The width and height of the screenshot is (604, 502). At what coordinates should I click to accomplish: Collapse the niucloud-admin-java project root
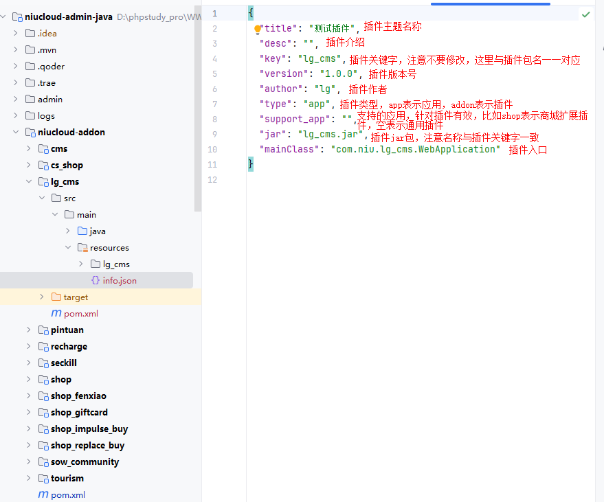point(4,17)
